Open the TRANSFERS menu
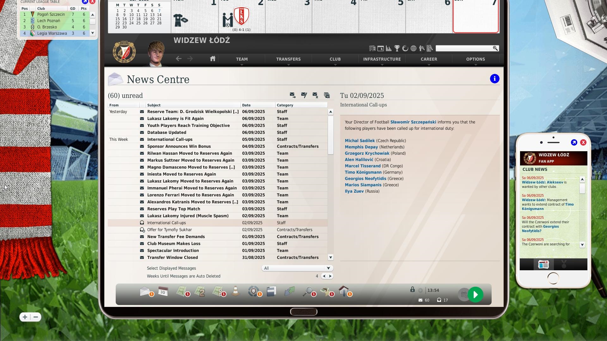The width and height of the screenshot is (607, 341). [x=288, y=59]
